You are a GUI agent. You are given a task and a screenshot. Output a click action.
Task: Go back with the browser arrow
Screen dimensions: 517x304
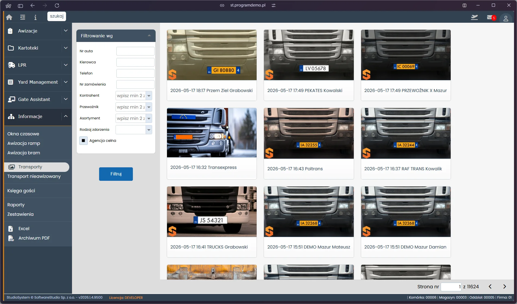(32, 5)
